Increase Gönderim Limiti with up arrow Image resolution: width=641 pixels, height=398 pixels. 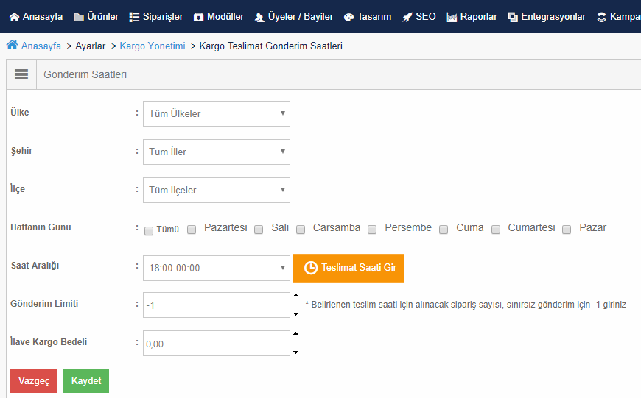tap(296, 295)
